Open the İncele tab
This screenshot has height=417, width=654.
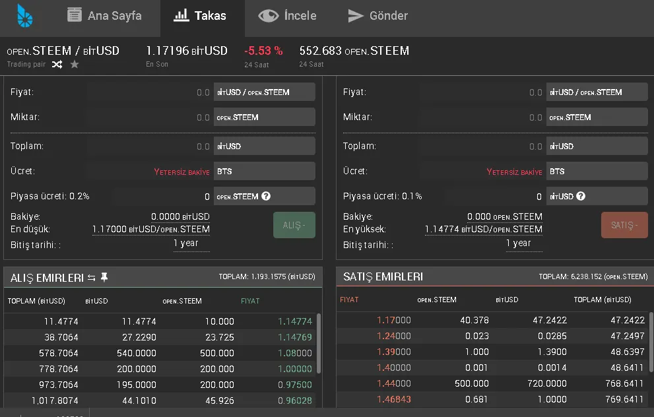coord(287,15)
